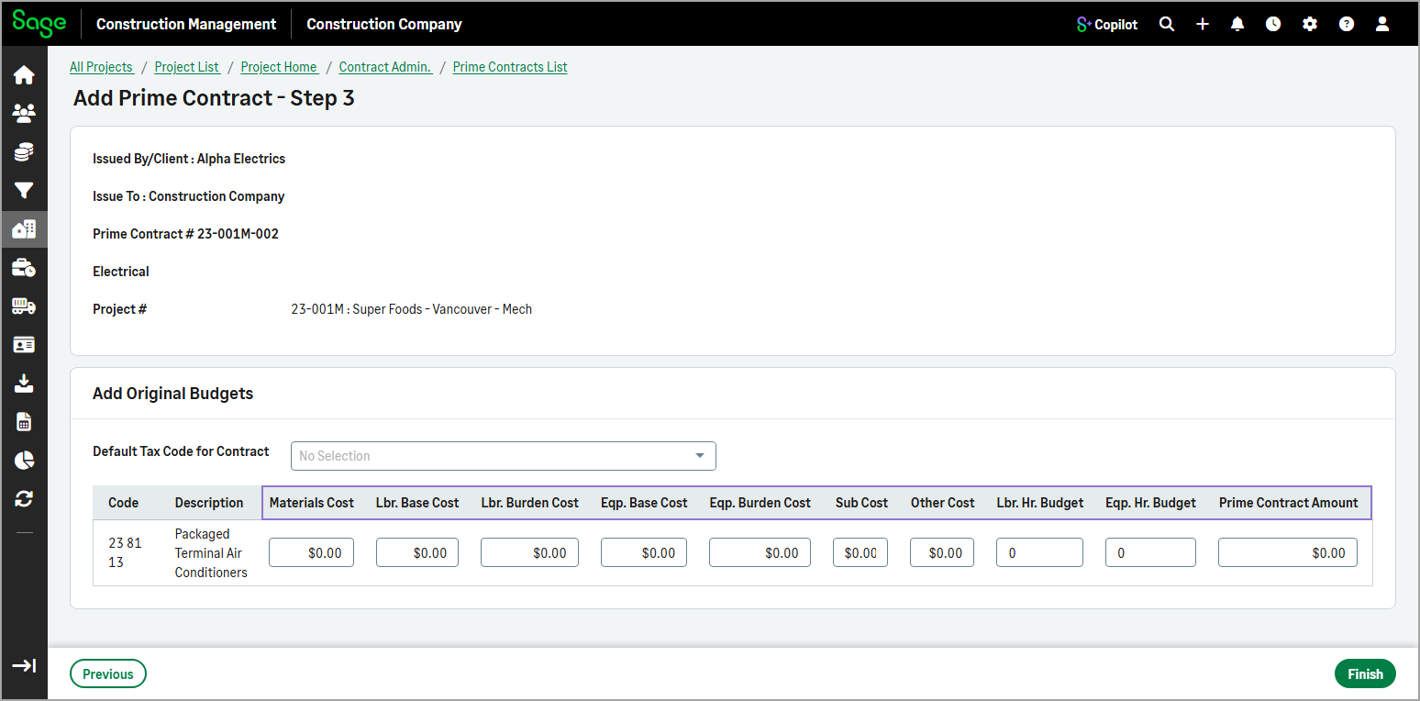The height and width of the screenshot is (701, 1420).
Task: Open the delivery truck sidebar icon
Action: 24,306
